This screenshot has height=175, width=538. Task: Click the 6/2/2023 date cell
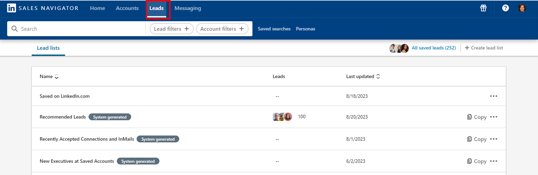(x=356, y=161)
